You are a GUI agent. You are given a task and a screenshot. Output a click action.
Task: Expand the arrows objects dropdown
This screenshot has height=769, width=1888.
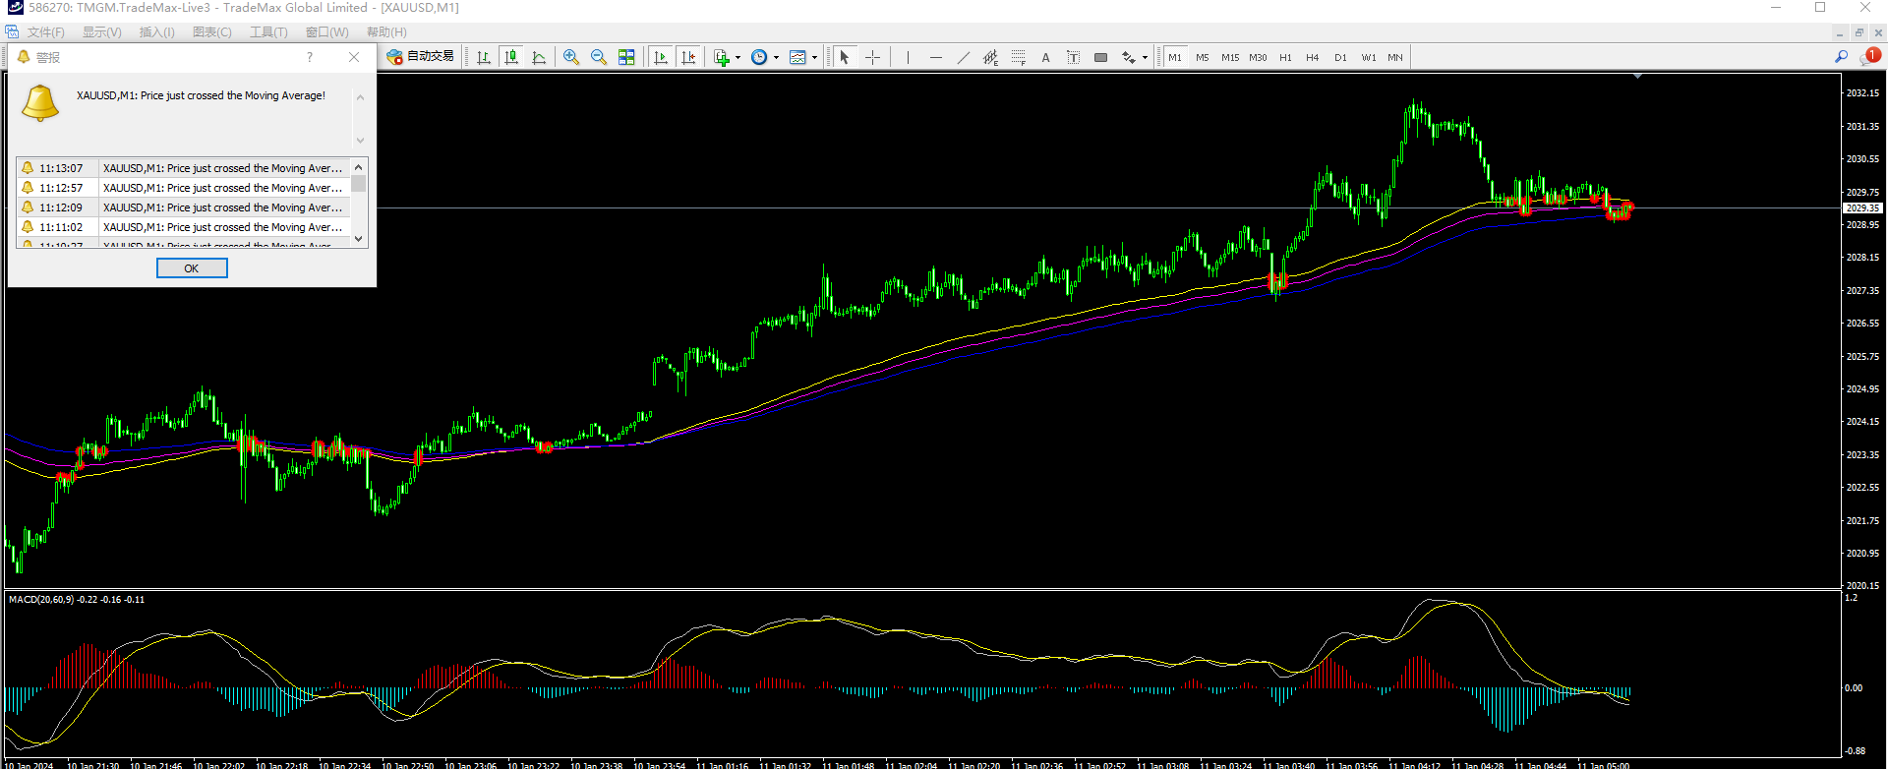pyautogui.click(x=1145, y=57)
